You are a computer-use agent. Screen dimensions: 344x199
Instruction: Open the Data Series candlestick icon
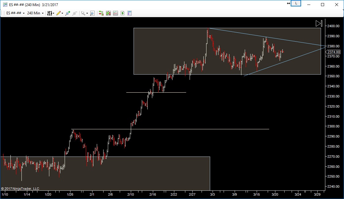click(x=108, y=13)
